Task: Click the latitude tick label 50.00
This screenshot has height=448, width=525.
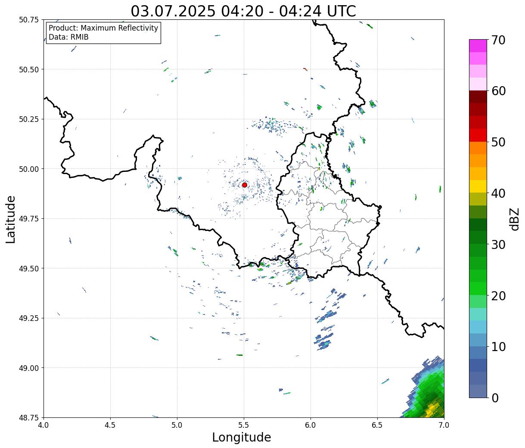Action: point(28,169)
